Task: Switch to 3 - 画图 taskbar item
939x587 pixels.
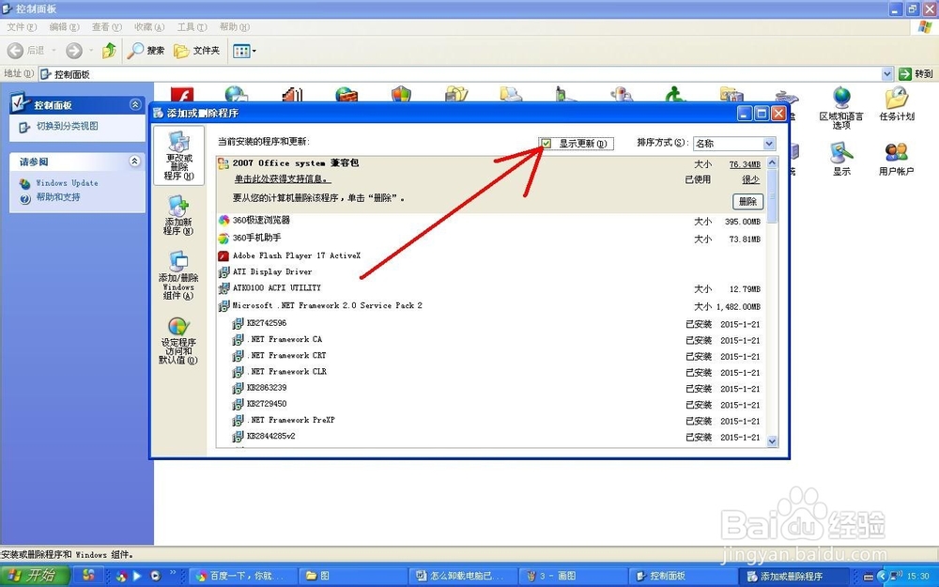Action: click(573, 576)
